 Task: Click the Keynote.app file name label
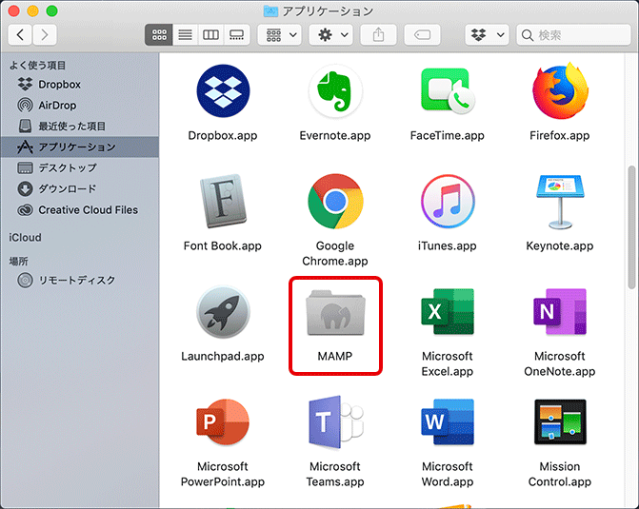click(x=560, y=246)
